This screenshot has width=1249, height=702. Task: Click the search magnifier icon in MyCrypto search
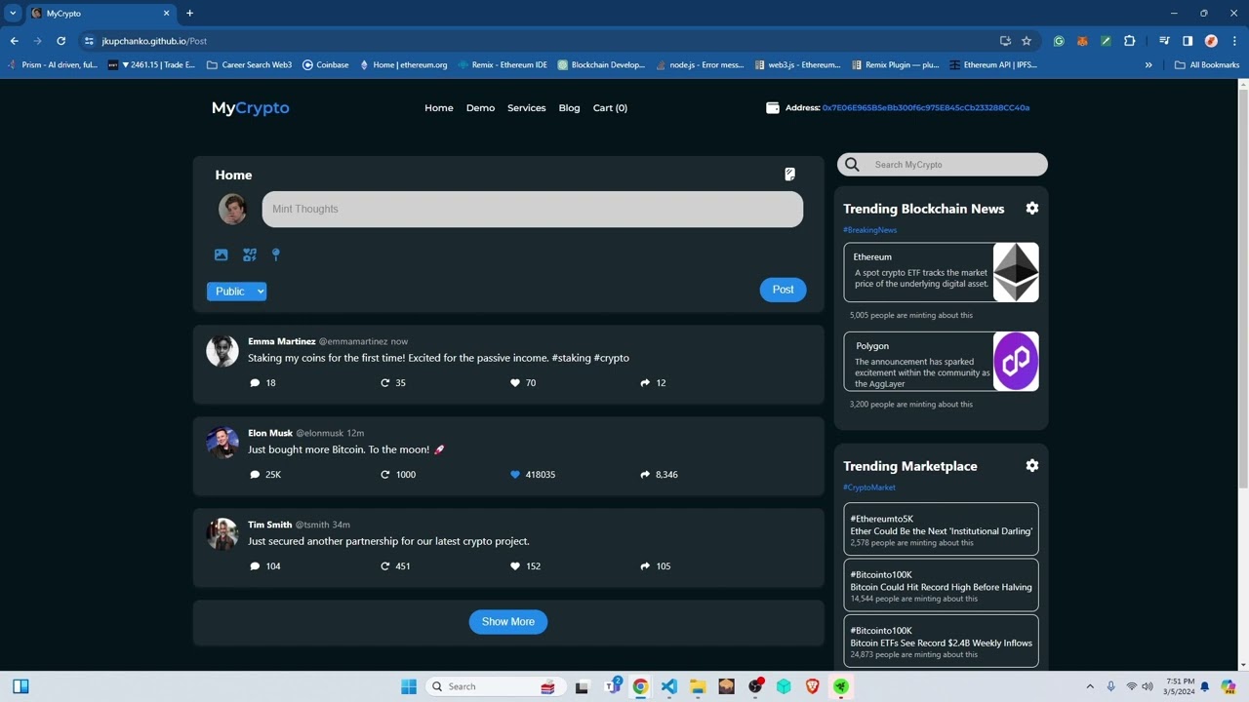(x=853, y=165)
